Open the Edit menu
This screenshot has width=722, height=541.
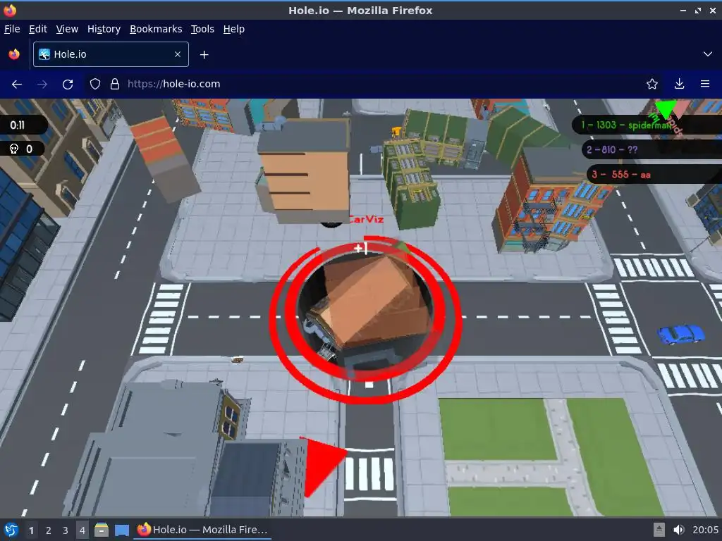coord(38,29)
